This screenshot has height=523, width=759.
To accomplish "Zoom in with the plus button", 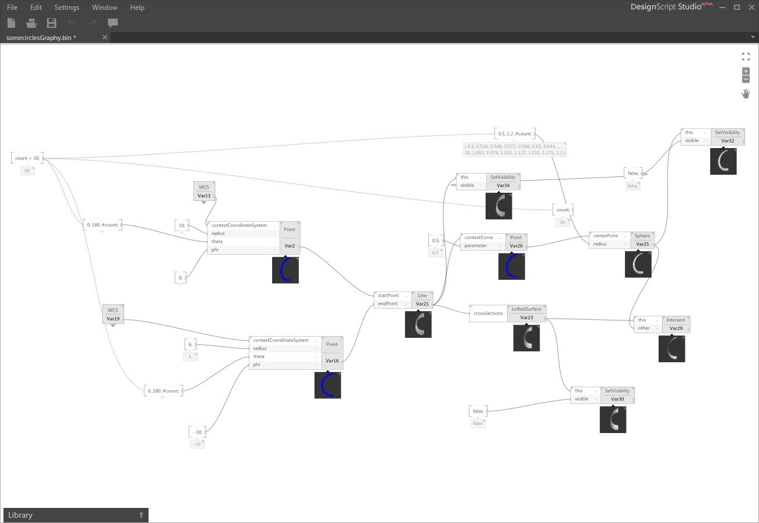I will coord(746,71).
